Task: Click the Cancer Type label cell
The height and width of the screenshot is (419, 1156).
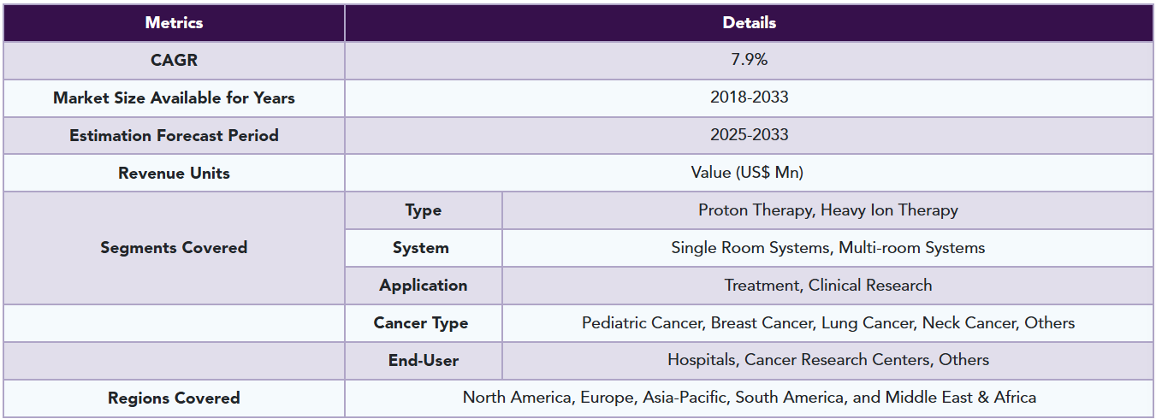Action: click(424, 323)
